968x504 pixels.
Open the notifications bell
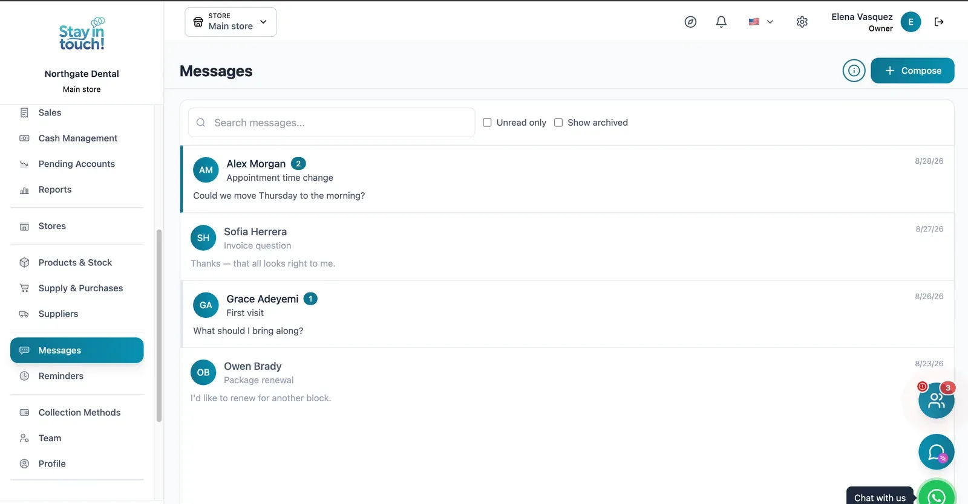(721, 22)
